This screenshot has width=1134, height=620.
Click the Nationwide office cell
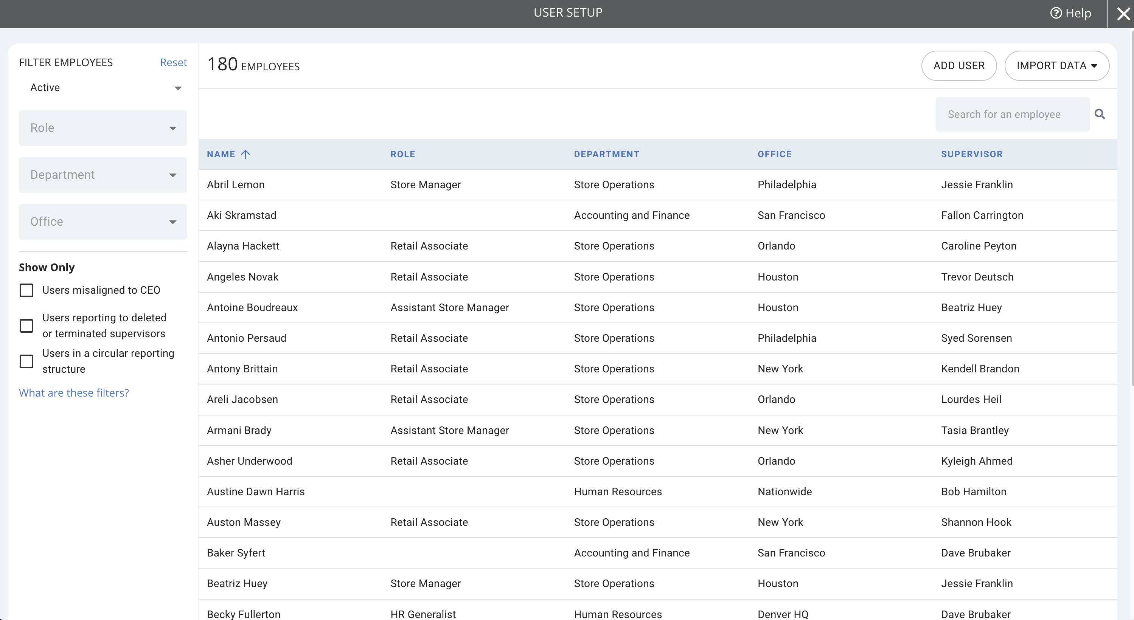click(784, 492)
